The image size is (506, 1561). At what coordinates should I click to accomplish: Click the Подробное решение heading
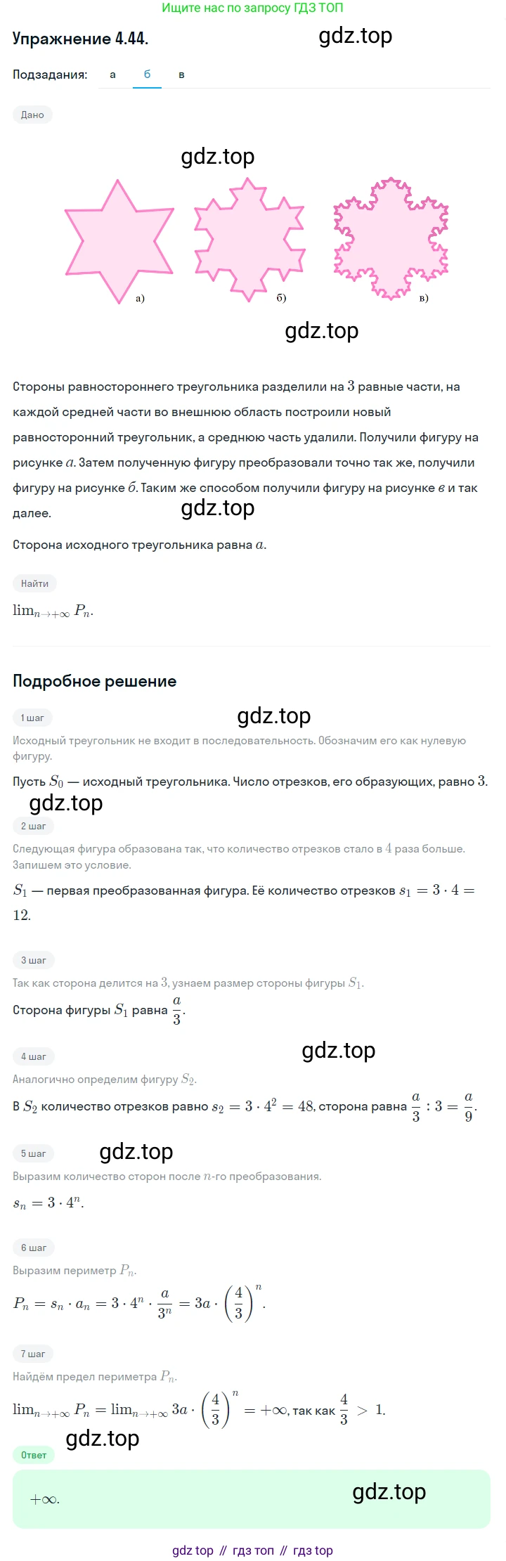point(94,681)
